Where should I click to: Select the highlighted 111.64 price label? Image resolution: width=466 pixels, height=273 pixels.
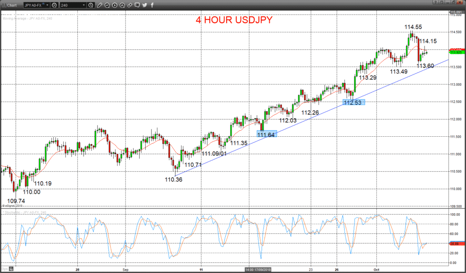point(267,134)
